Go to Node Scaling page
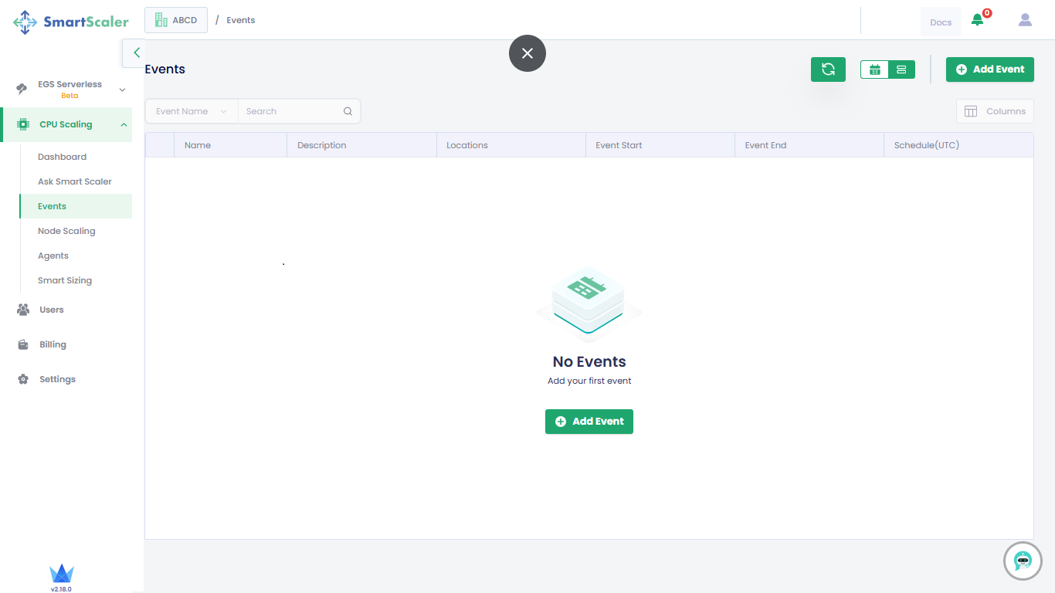The width and height of the screenshot is (1055, 593). coord(66,231)
